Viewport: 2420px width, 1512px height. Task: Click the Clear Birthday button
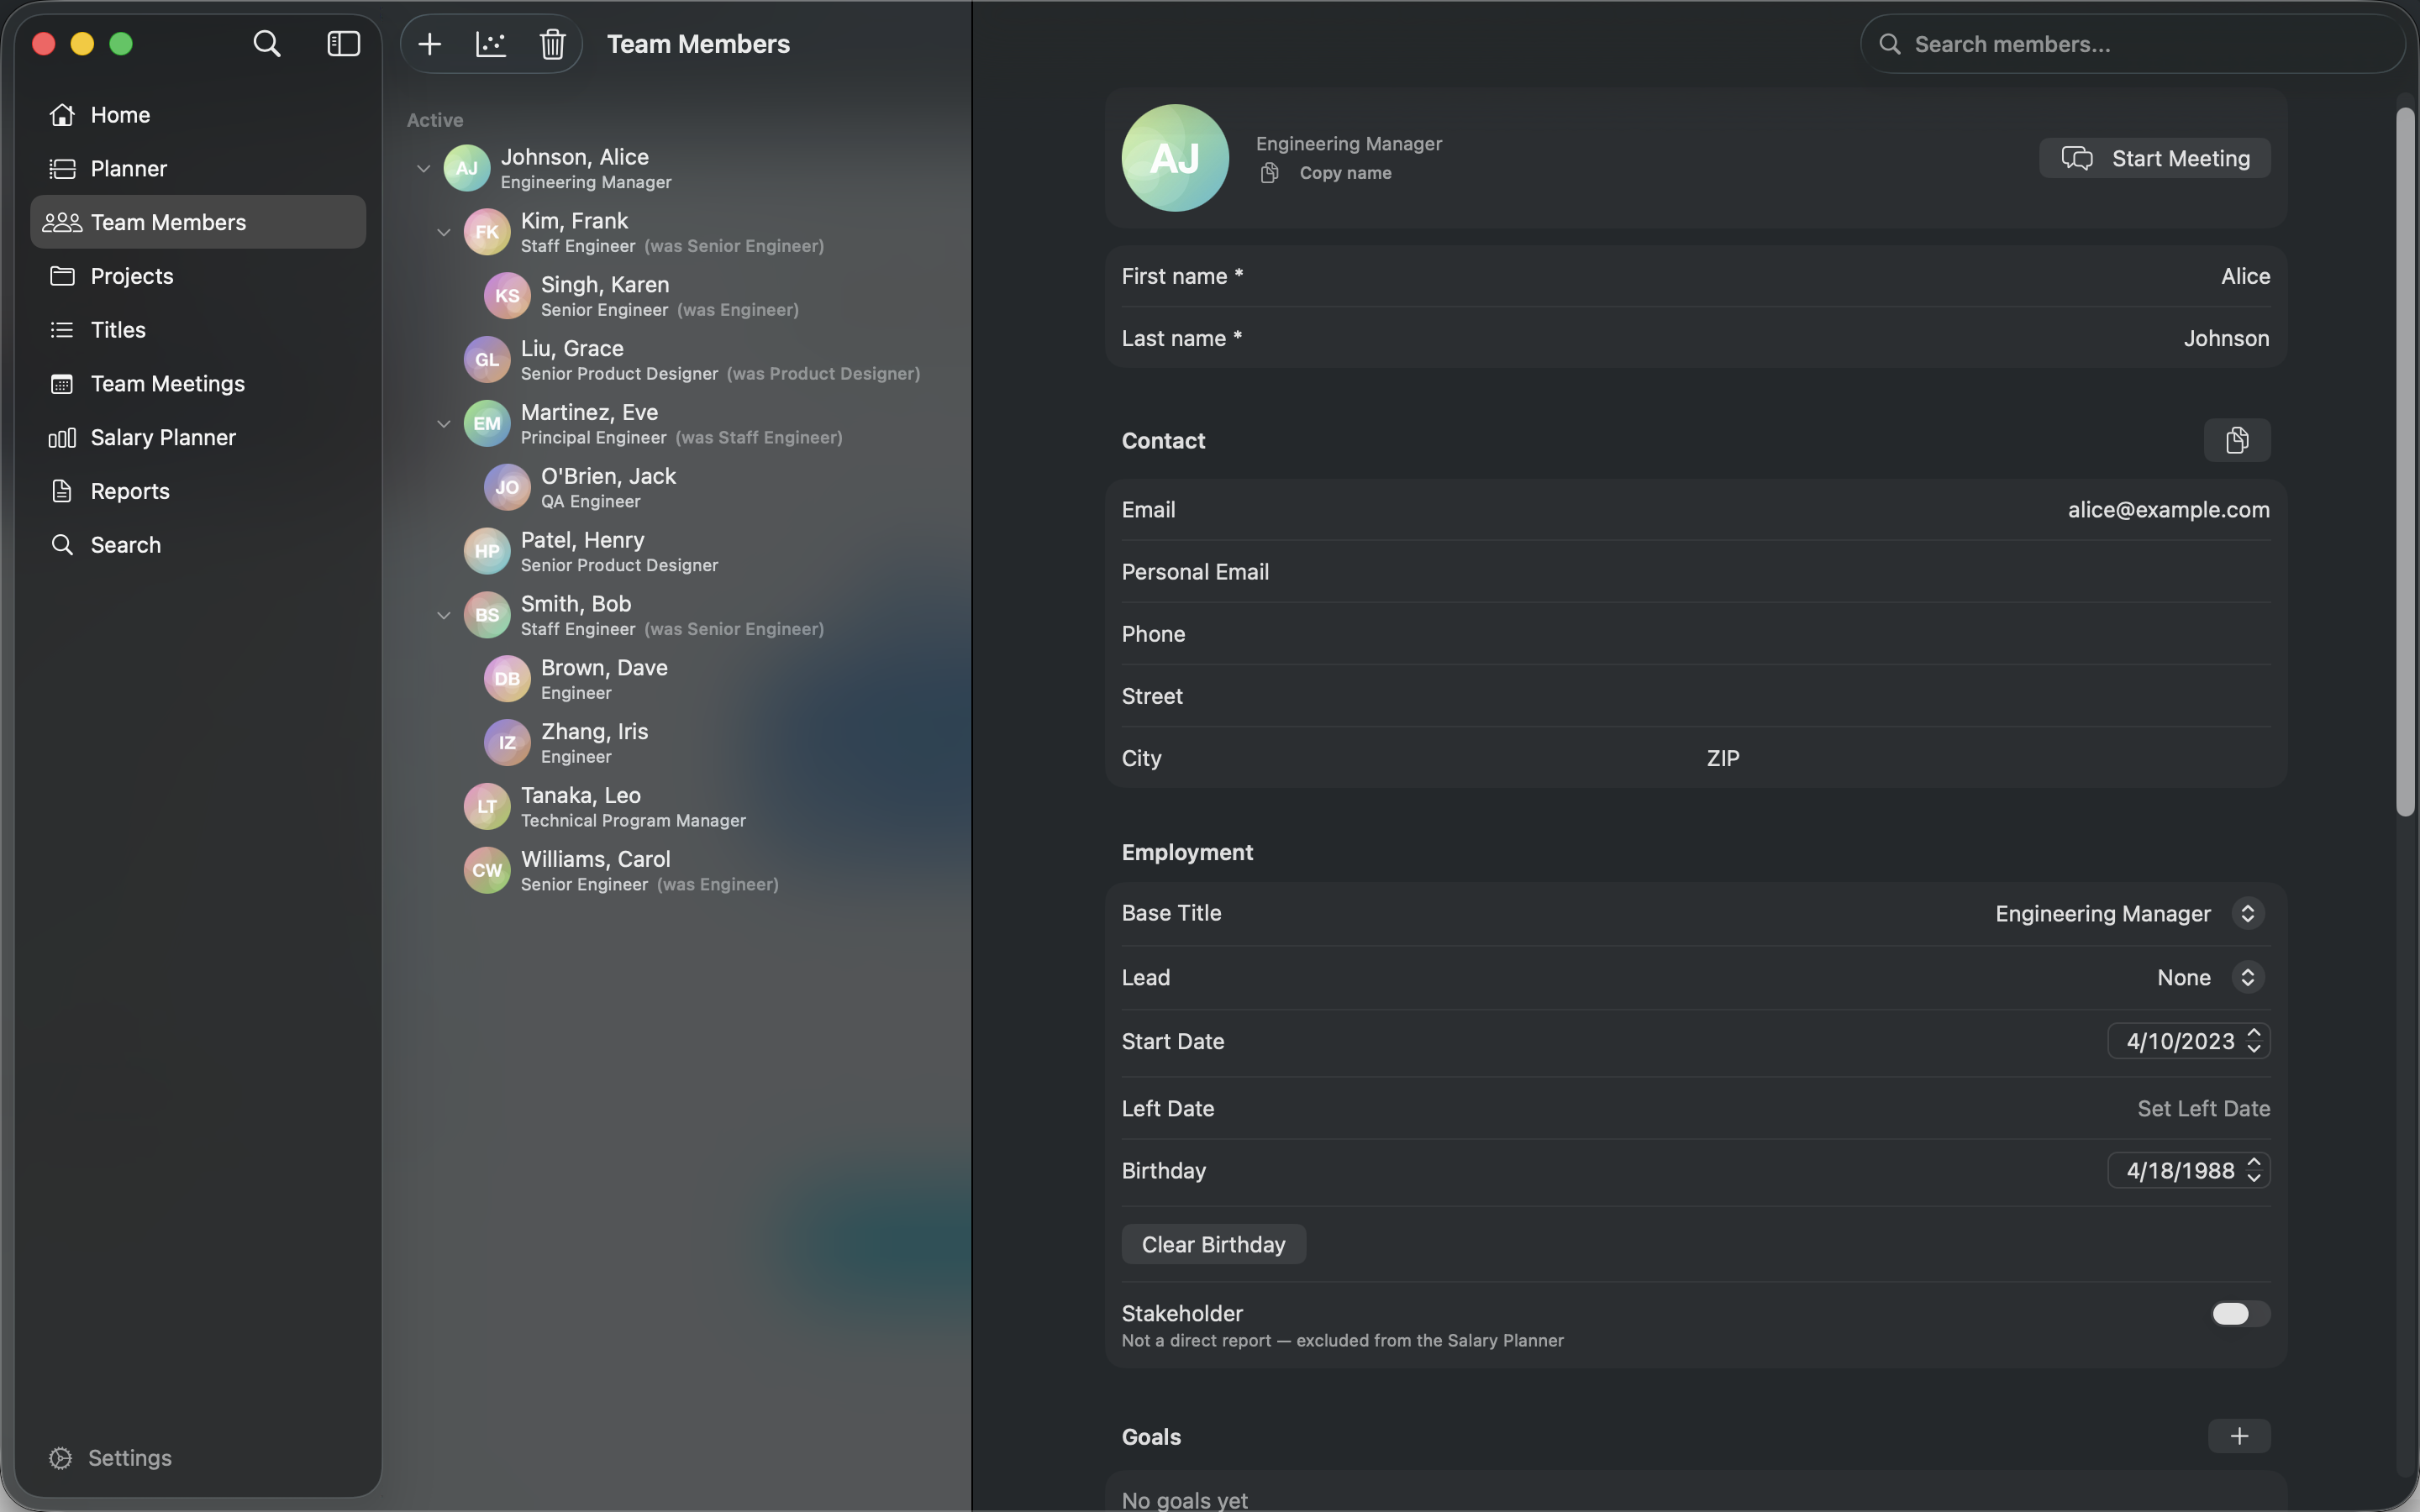pyautogui.click(x=1213, y=1245)
